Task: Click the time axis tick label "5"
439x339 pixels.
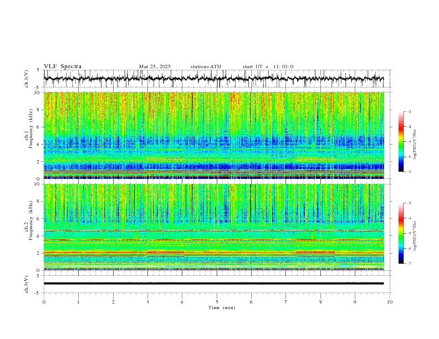Action: [x=217, y=302]
